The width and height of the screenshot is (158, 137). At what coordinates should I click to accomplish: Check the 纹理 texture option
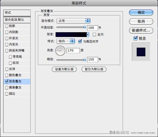[x=10, y=63]
